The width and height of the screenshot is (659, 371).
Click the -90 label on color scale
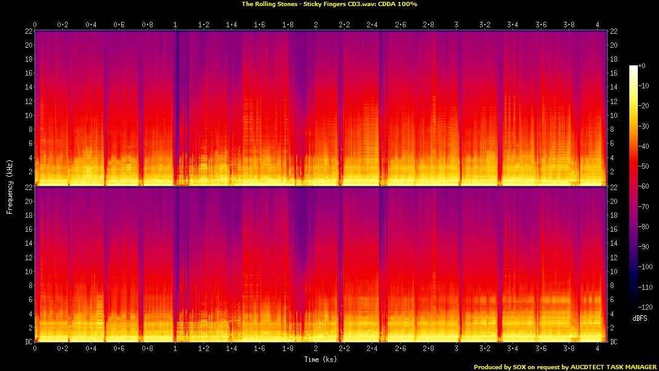coord(643,246)
